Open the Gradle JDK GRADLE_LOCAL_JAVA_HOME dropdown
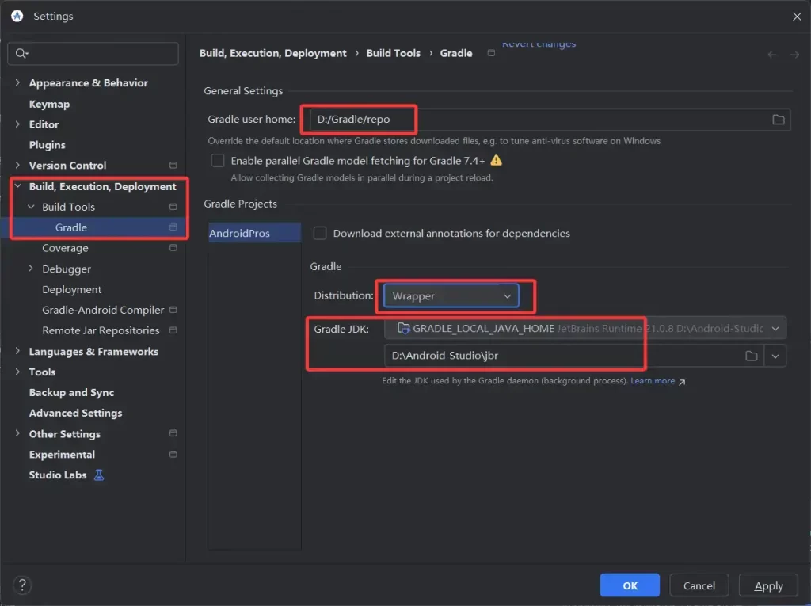This screenshot has height=606, width=811. pos(585,328)
